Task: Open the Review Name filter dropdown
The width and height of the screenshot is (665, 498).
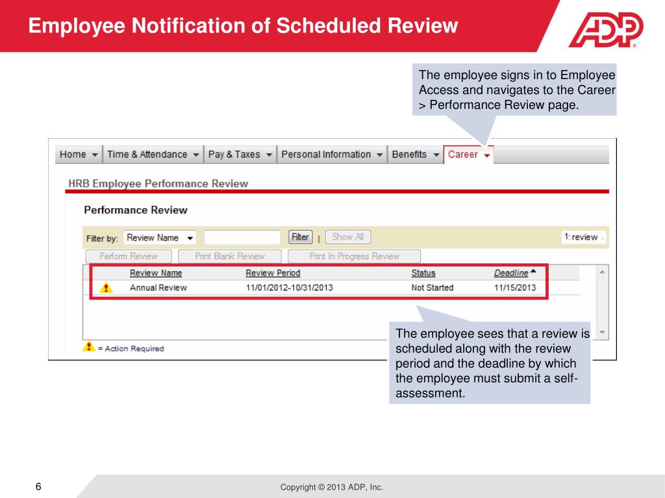Action: (160, 237)
